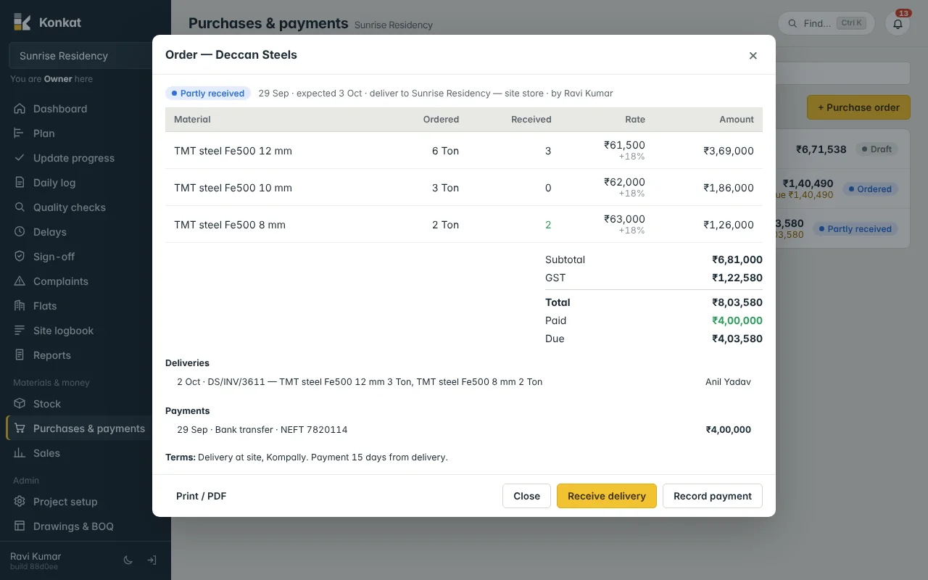Click the Close button in dialog footer
The image size is (928, 580).
pyautogui.click(x=526, y=496)
